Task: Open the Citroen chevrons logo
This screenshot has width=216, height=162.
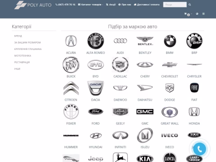Action: click(x=71, y=88)
